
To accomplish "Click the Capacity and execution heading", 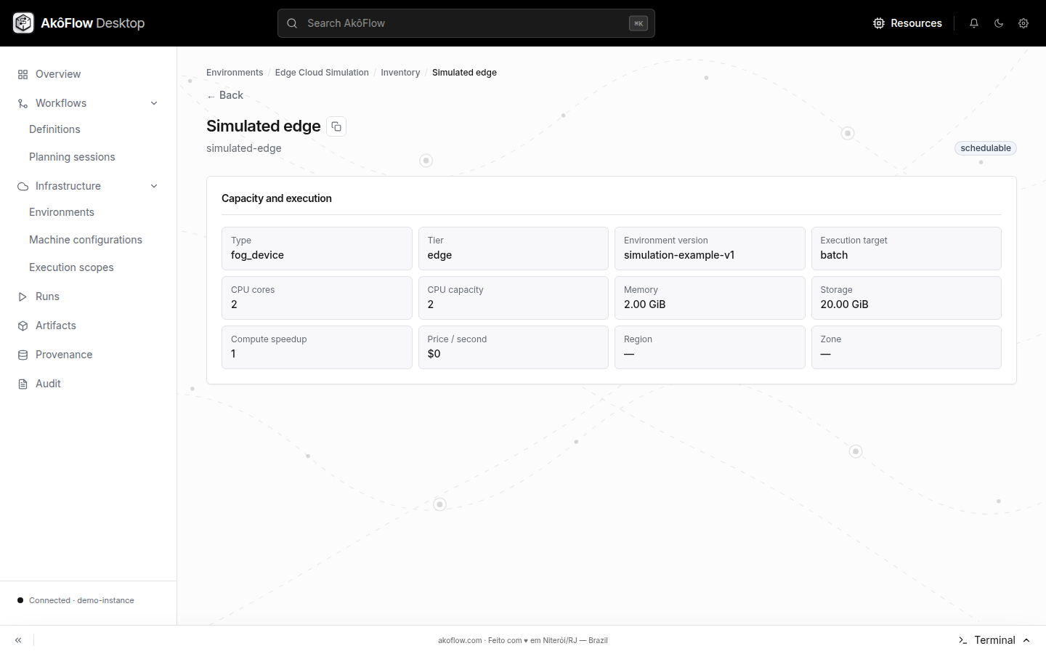I will tap(277, 198).
